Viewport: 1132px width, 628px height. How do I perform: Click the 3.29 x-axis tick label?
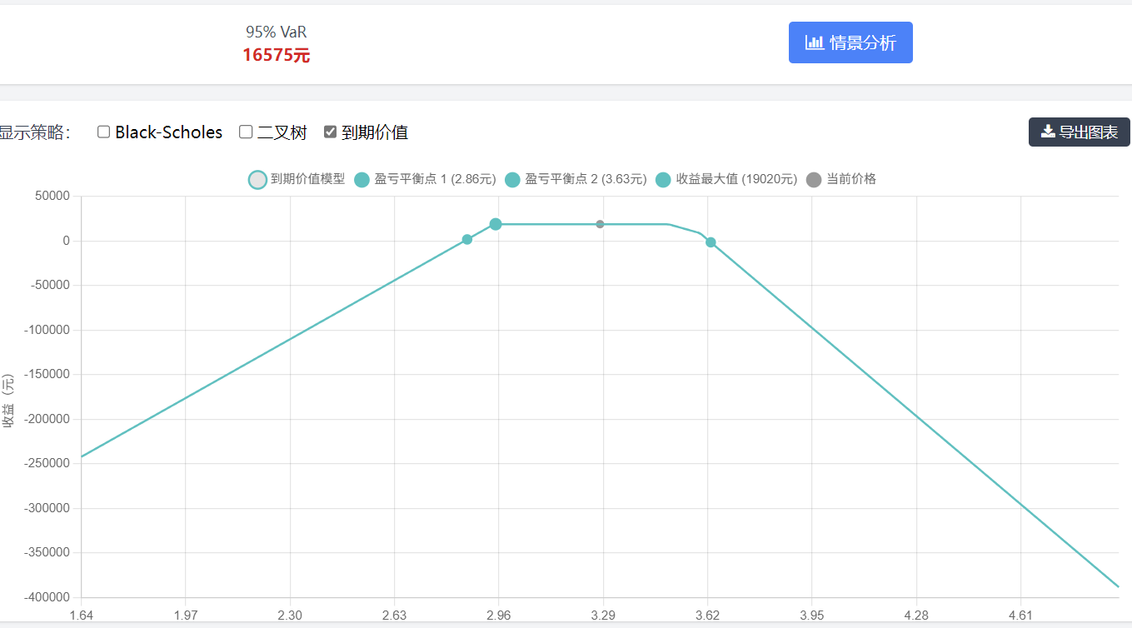(603, 616)
